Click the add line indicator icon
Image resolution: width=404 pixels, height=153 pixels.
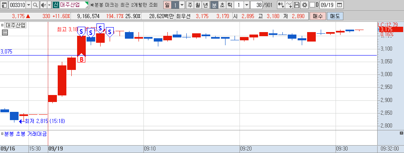coord(289,5)
